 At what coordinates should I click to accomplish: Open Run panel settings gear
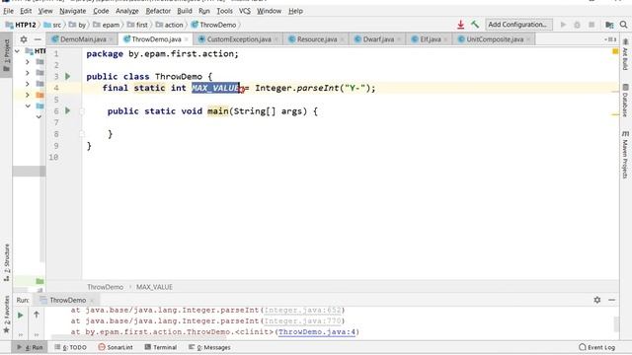(596, 300)
